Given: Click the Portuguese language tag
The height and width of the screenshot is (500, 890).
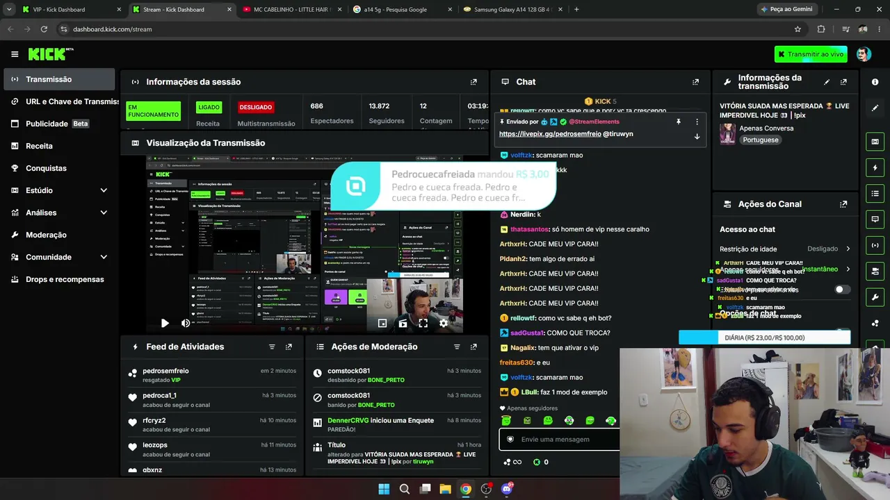Looking at the screenshot, I should pyautogui.click(x=760, y=140).
